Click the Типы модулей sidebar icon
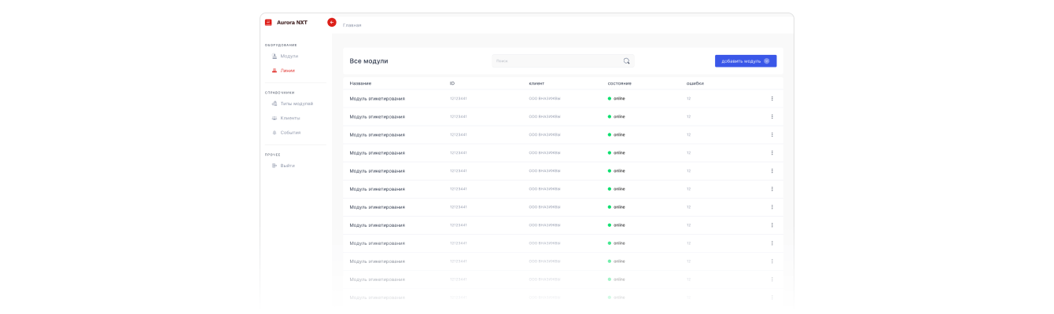 tap(275, 104)
